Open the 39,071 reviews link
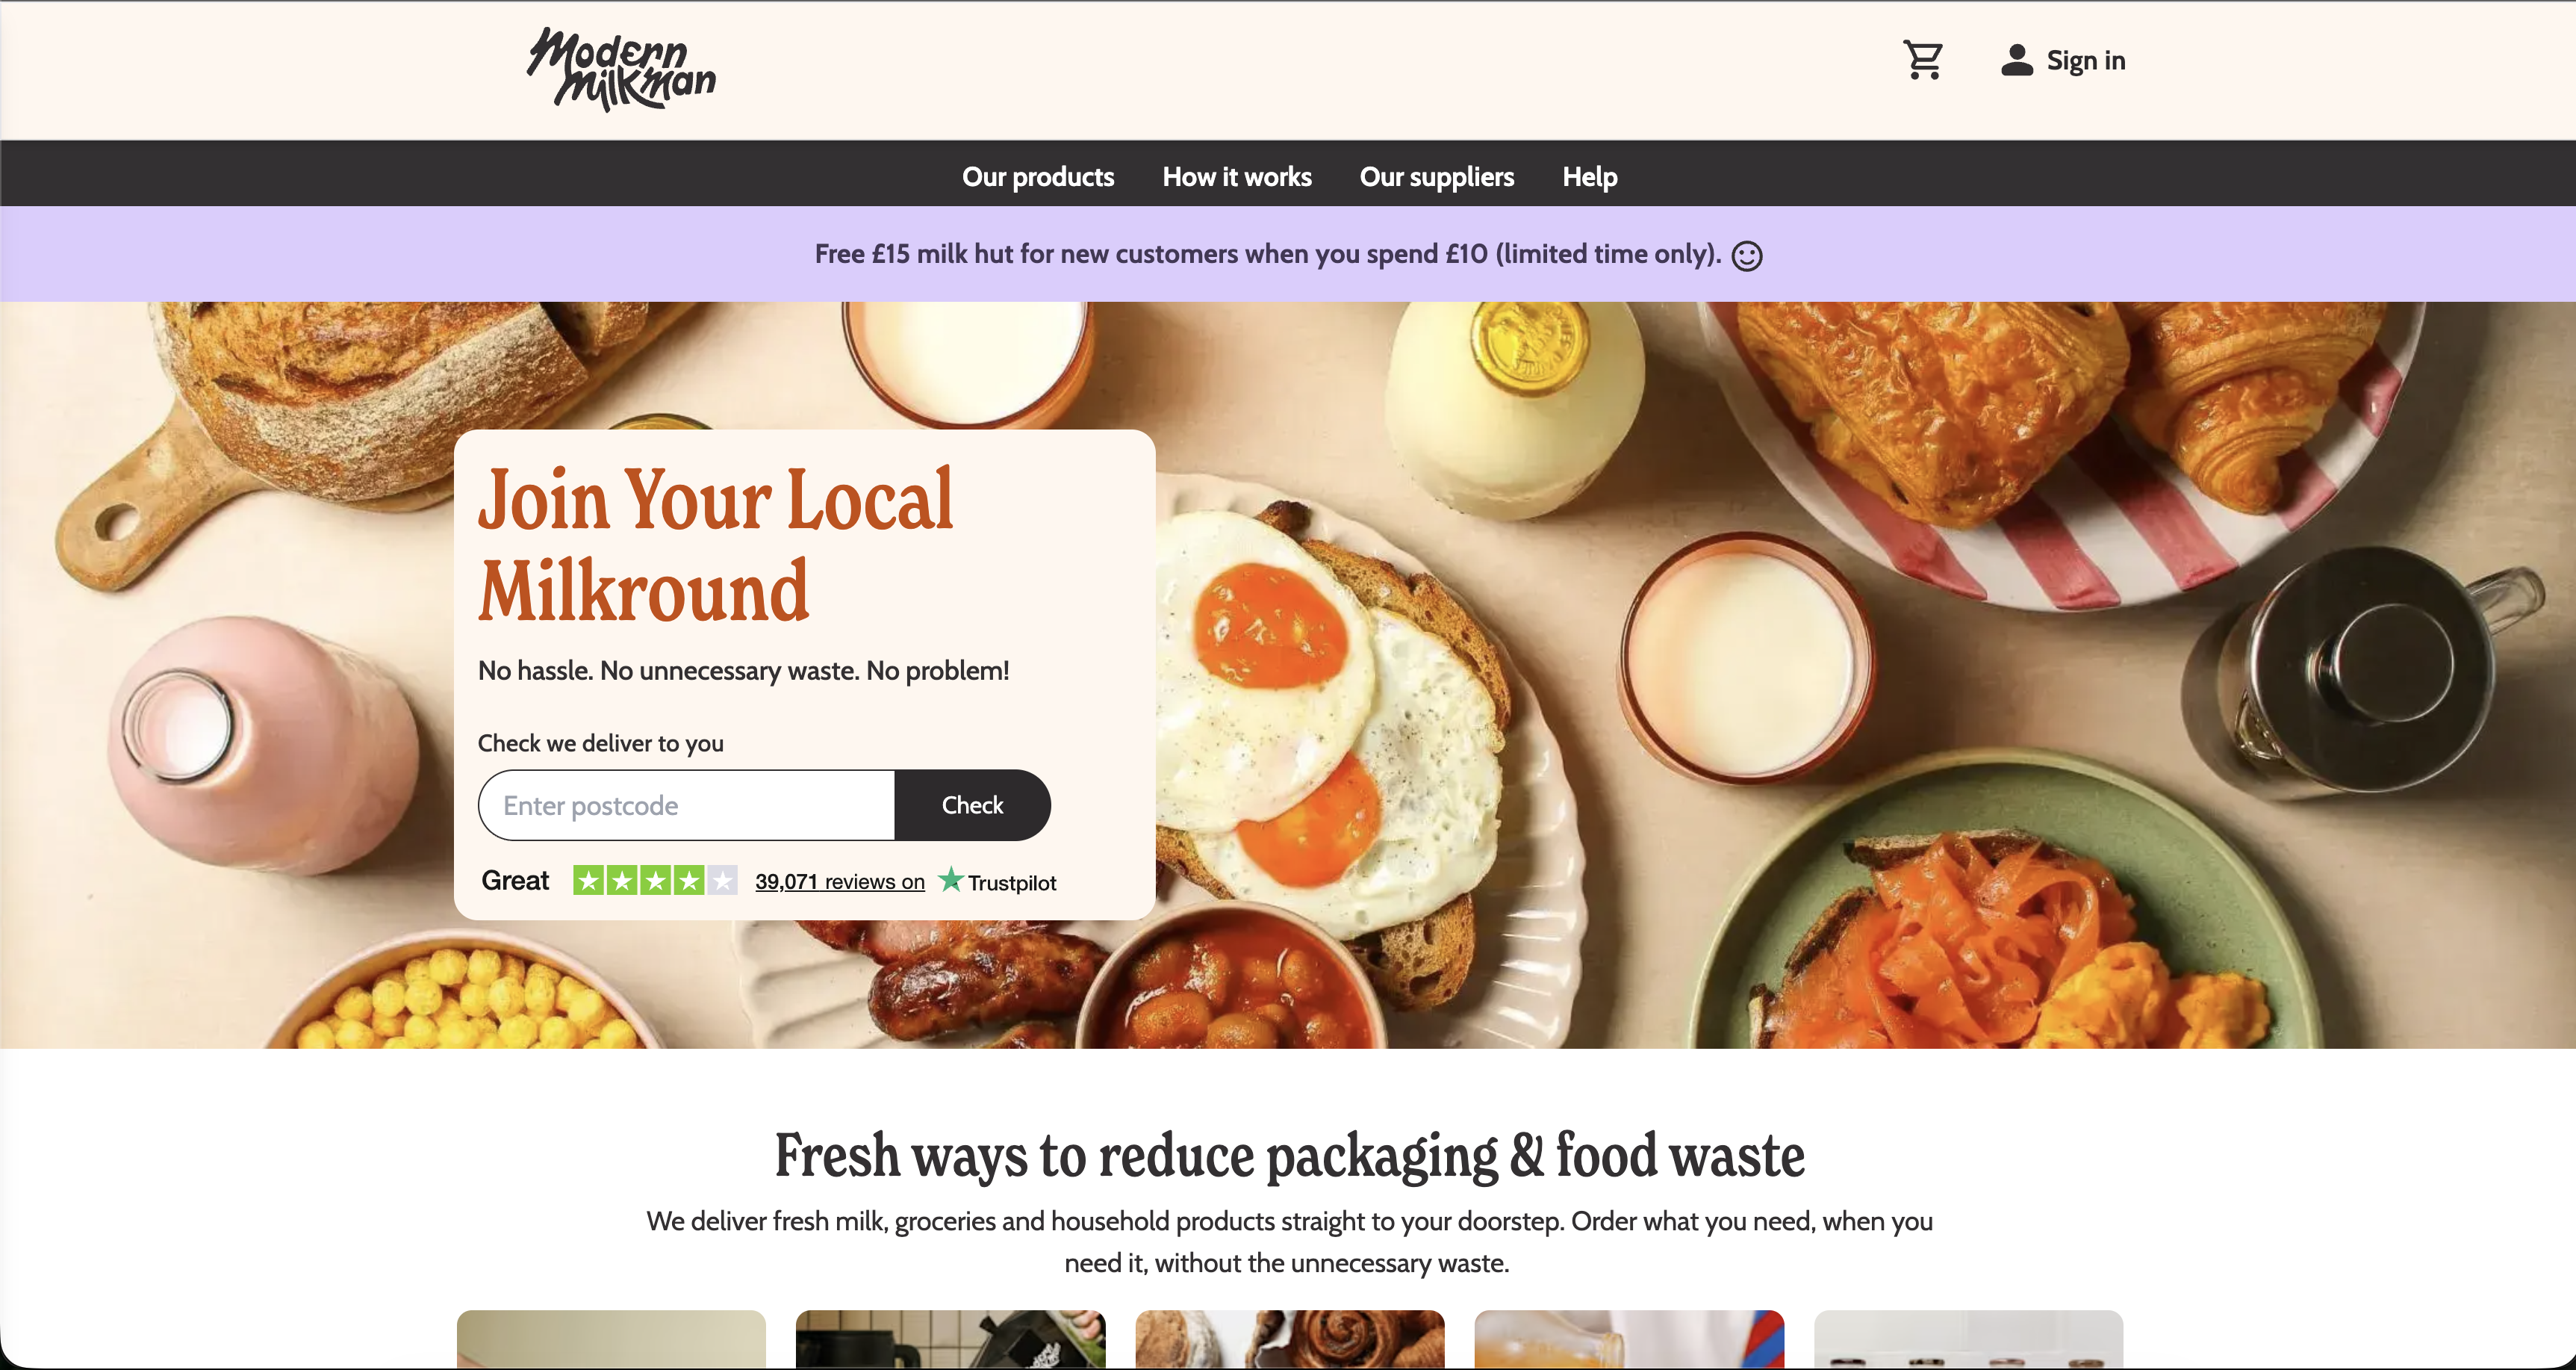Screen dimensions: 2576x1370 [x=839, y=881]
